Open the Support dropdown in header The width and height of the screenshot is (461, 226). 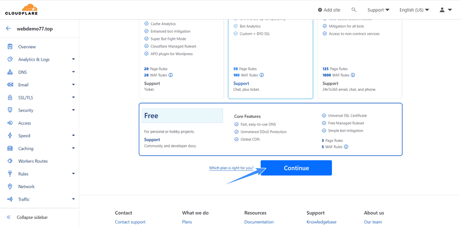[379, 10]
